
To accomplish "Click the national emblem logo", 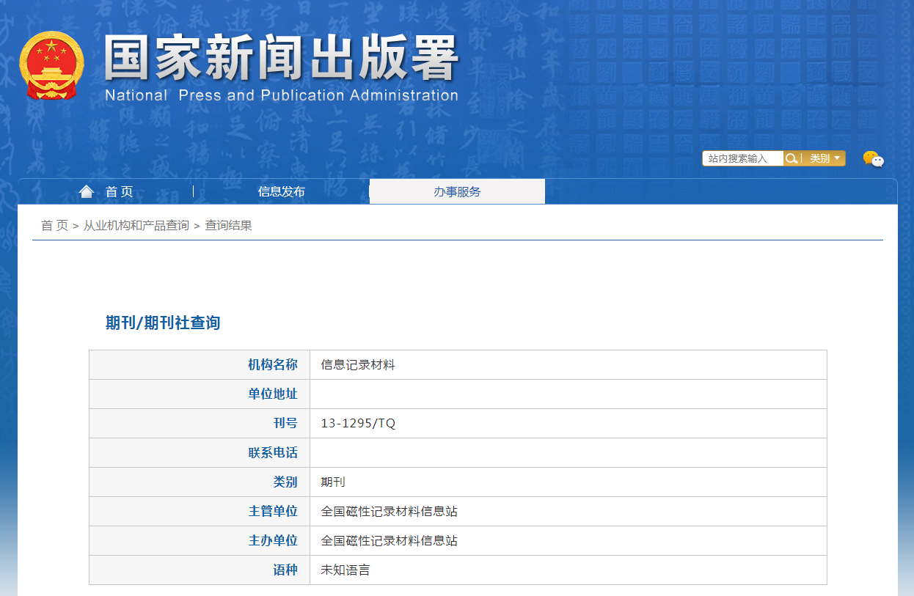I will [x=51, y=65].
